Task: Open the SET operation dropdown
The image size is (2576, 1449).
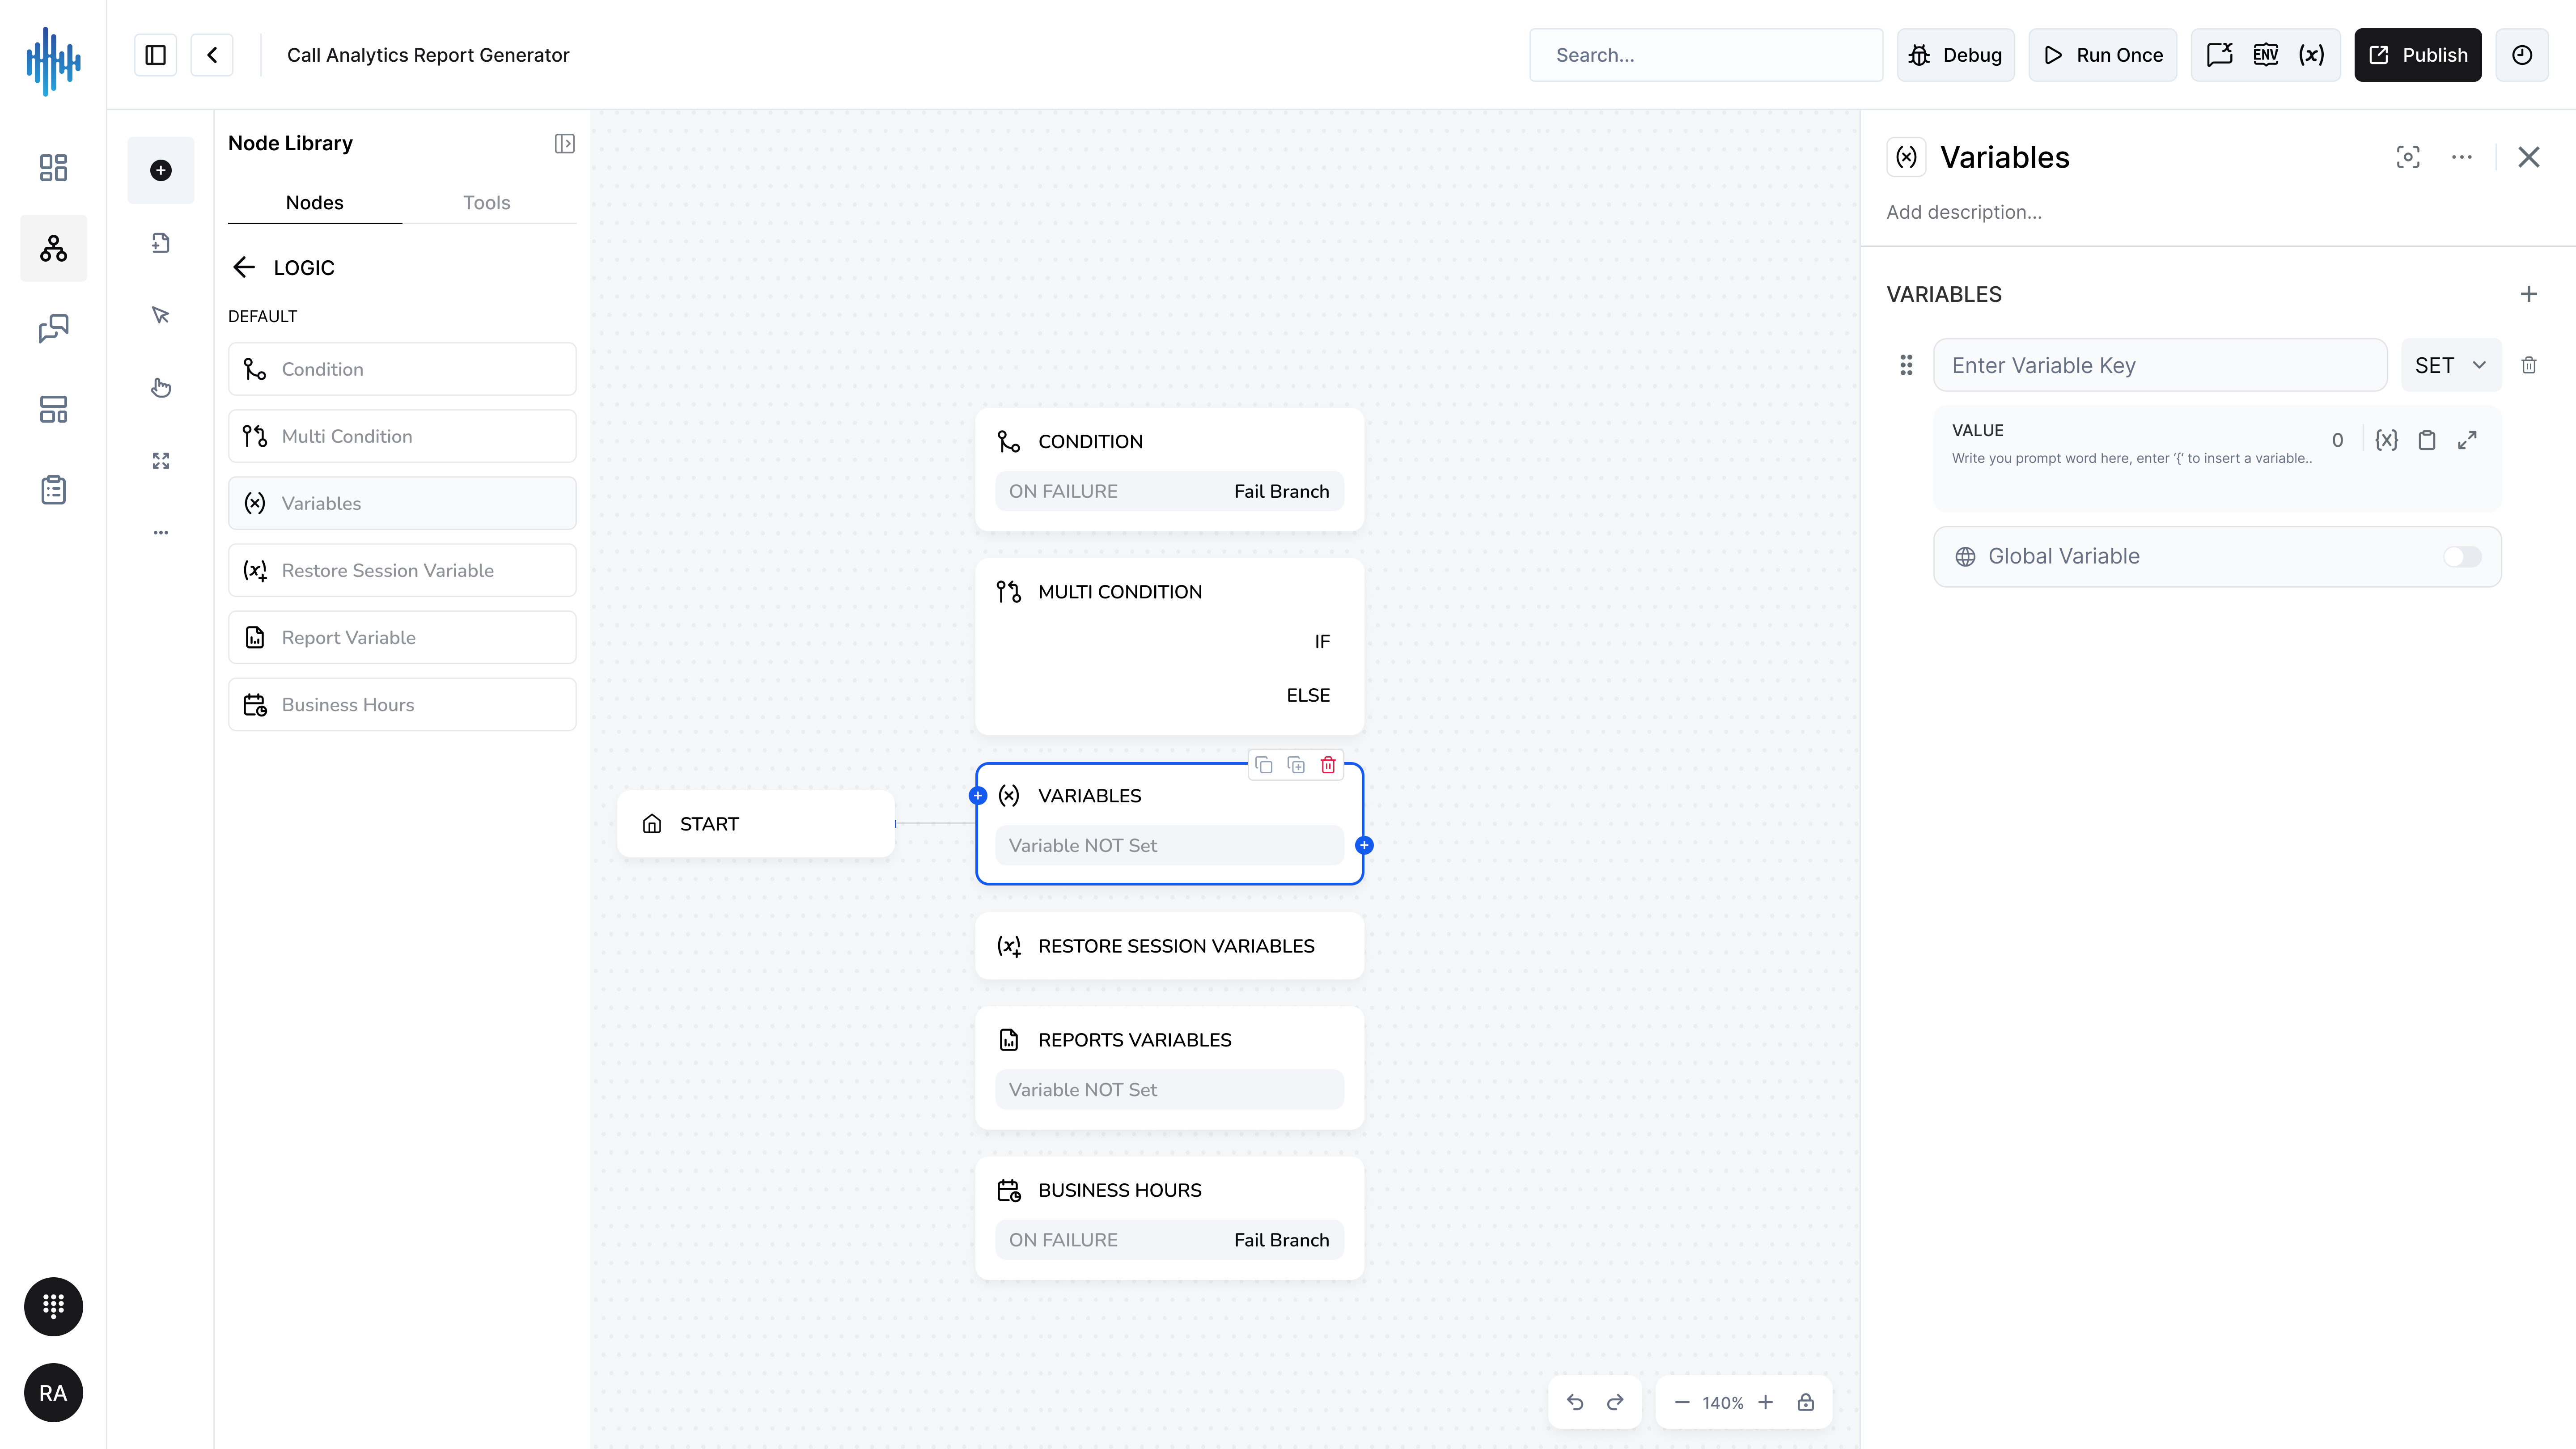Action: click(2451, 365)
